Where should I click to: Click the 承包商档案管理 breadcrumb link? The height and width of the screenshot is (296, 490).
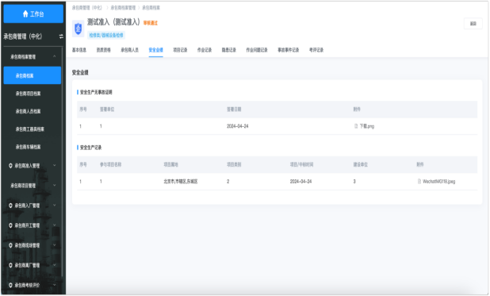pos(123,8)
